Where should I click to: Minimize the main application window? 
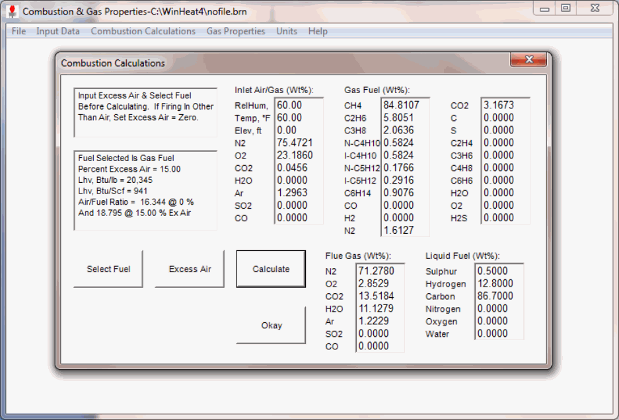coord(544,9)
